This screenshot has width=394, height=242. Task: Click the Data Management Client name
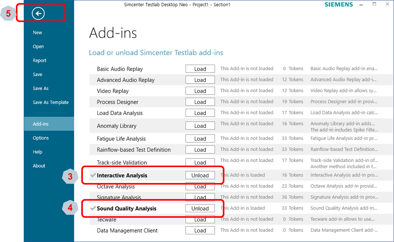coord(127,231)
